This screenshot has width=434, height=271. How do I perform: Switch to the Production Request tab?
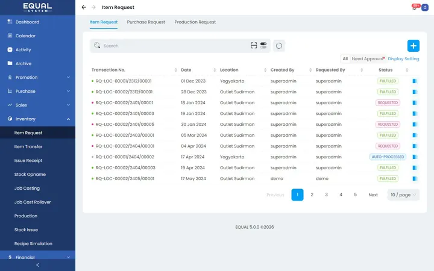click(195, 22)
